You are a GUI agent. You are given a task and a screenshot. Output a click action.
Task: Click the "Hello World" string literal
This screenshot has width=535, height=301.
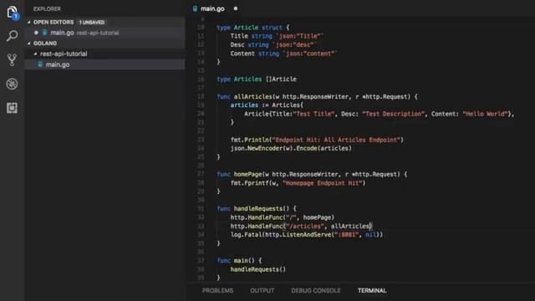click(485, 114)
